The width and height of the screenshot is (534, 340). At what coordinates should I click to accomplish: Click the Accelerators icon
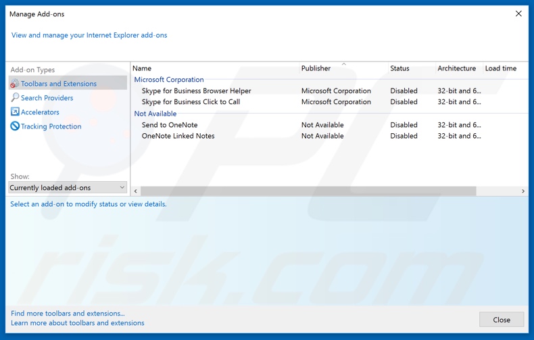15,112
